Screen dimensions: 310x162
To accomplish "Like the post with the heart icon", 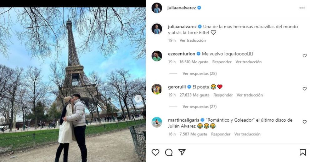I will click(155, 152).
